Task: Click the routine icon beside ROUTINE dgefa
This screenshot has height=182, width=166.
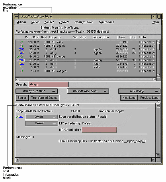Action: 22,46
